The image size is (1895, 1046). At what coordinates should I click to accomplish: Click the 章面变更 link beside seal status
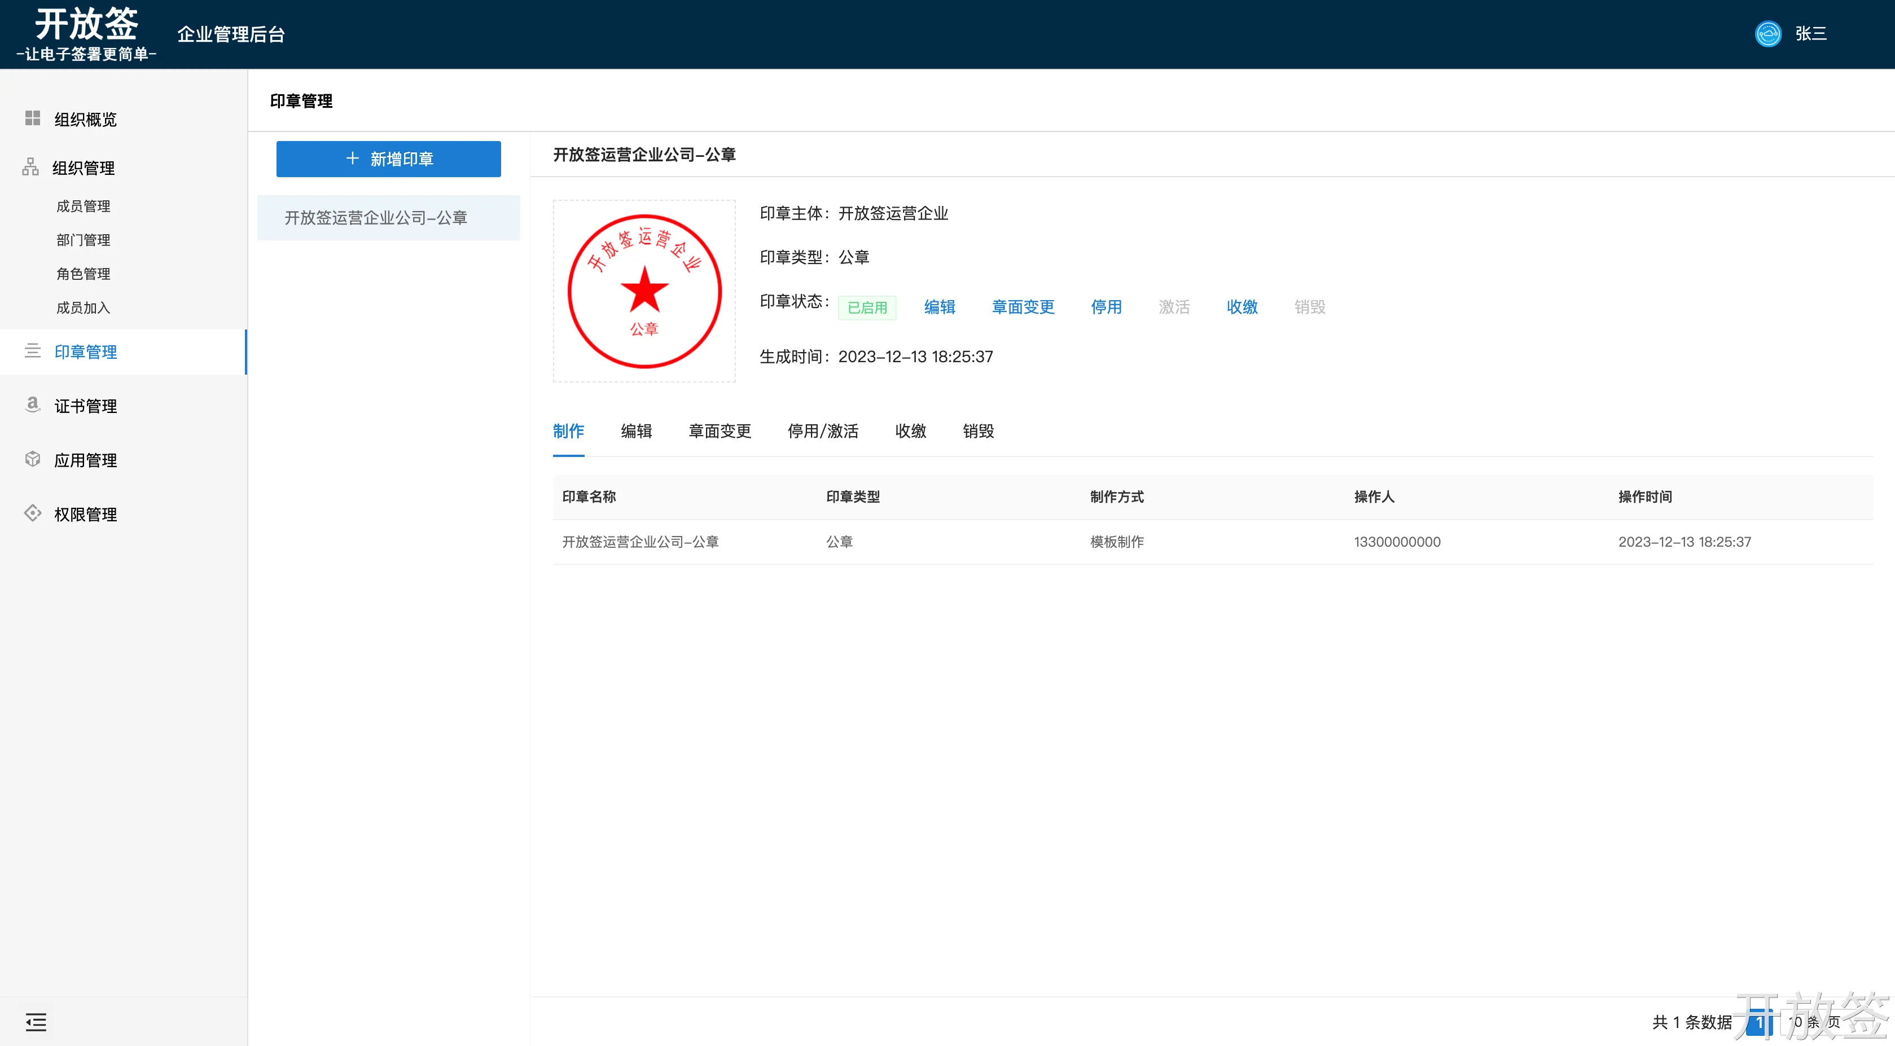(x=1023, y=307)
